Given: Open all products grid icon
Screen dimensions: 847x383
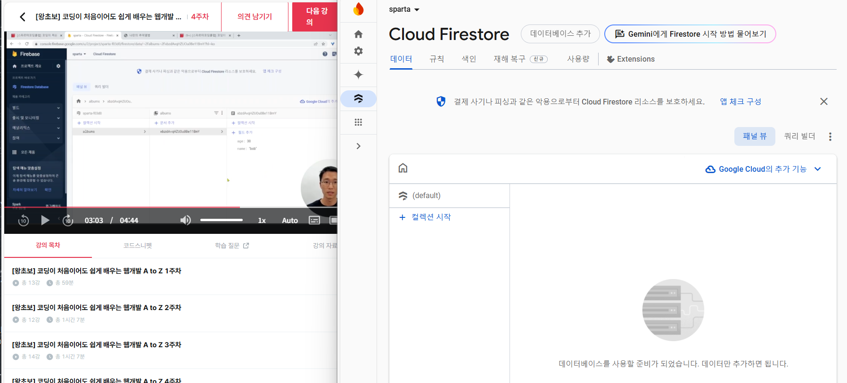Looking at the screenshot, I should (x=358, y=122).
